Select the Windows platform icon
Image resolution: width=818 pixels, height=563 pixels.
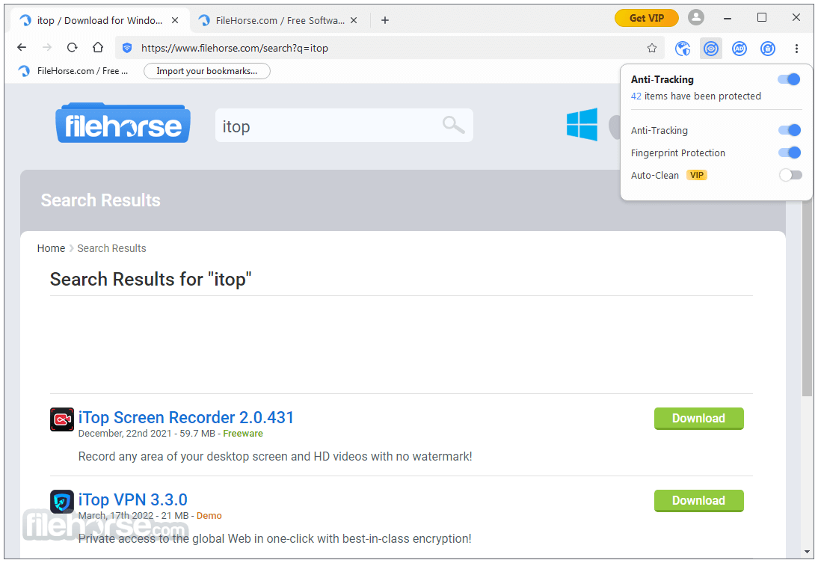pos(582,124)
